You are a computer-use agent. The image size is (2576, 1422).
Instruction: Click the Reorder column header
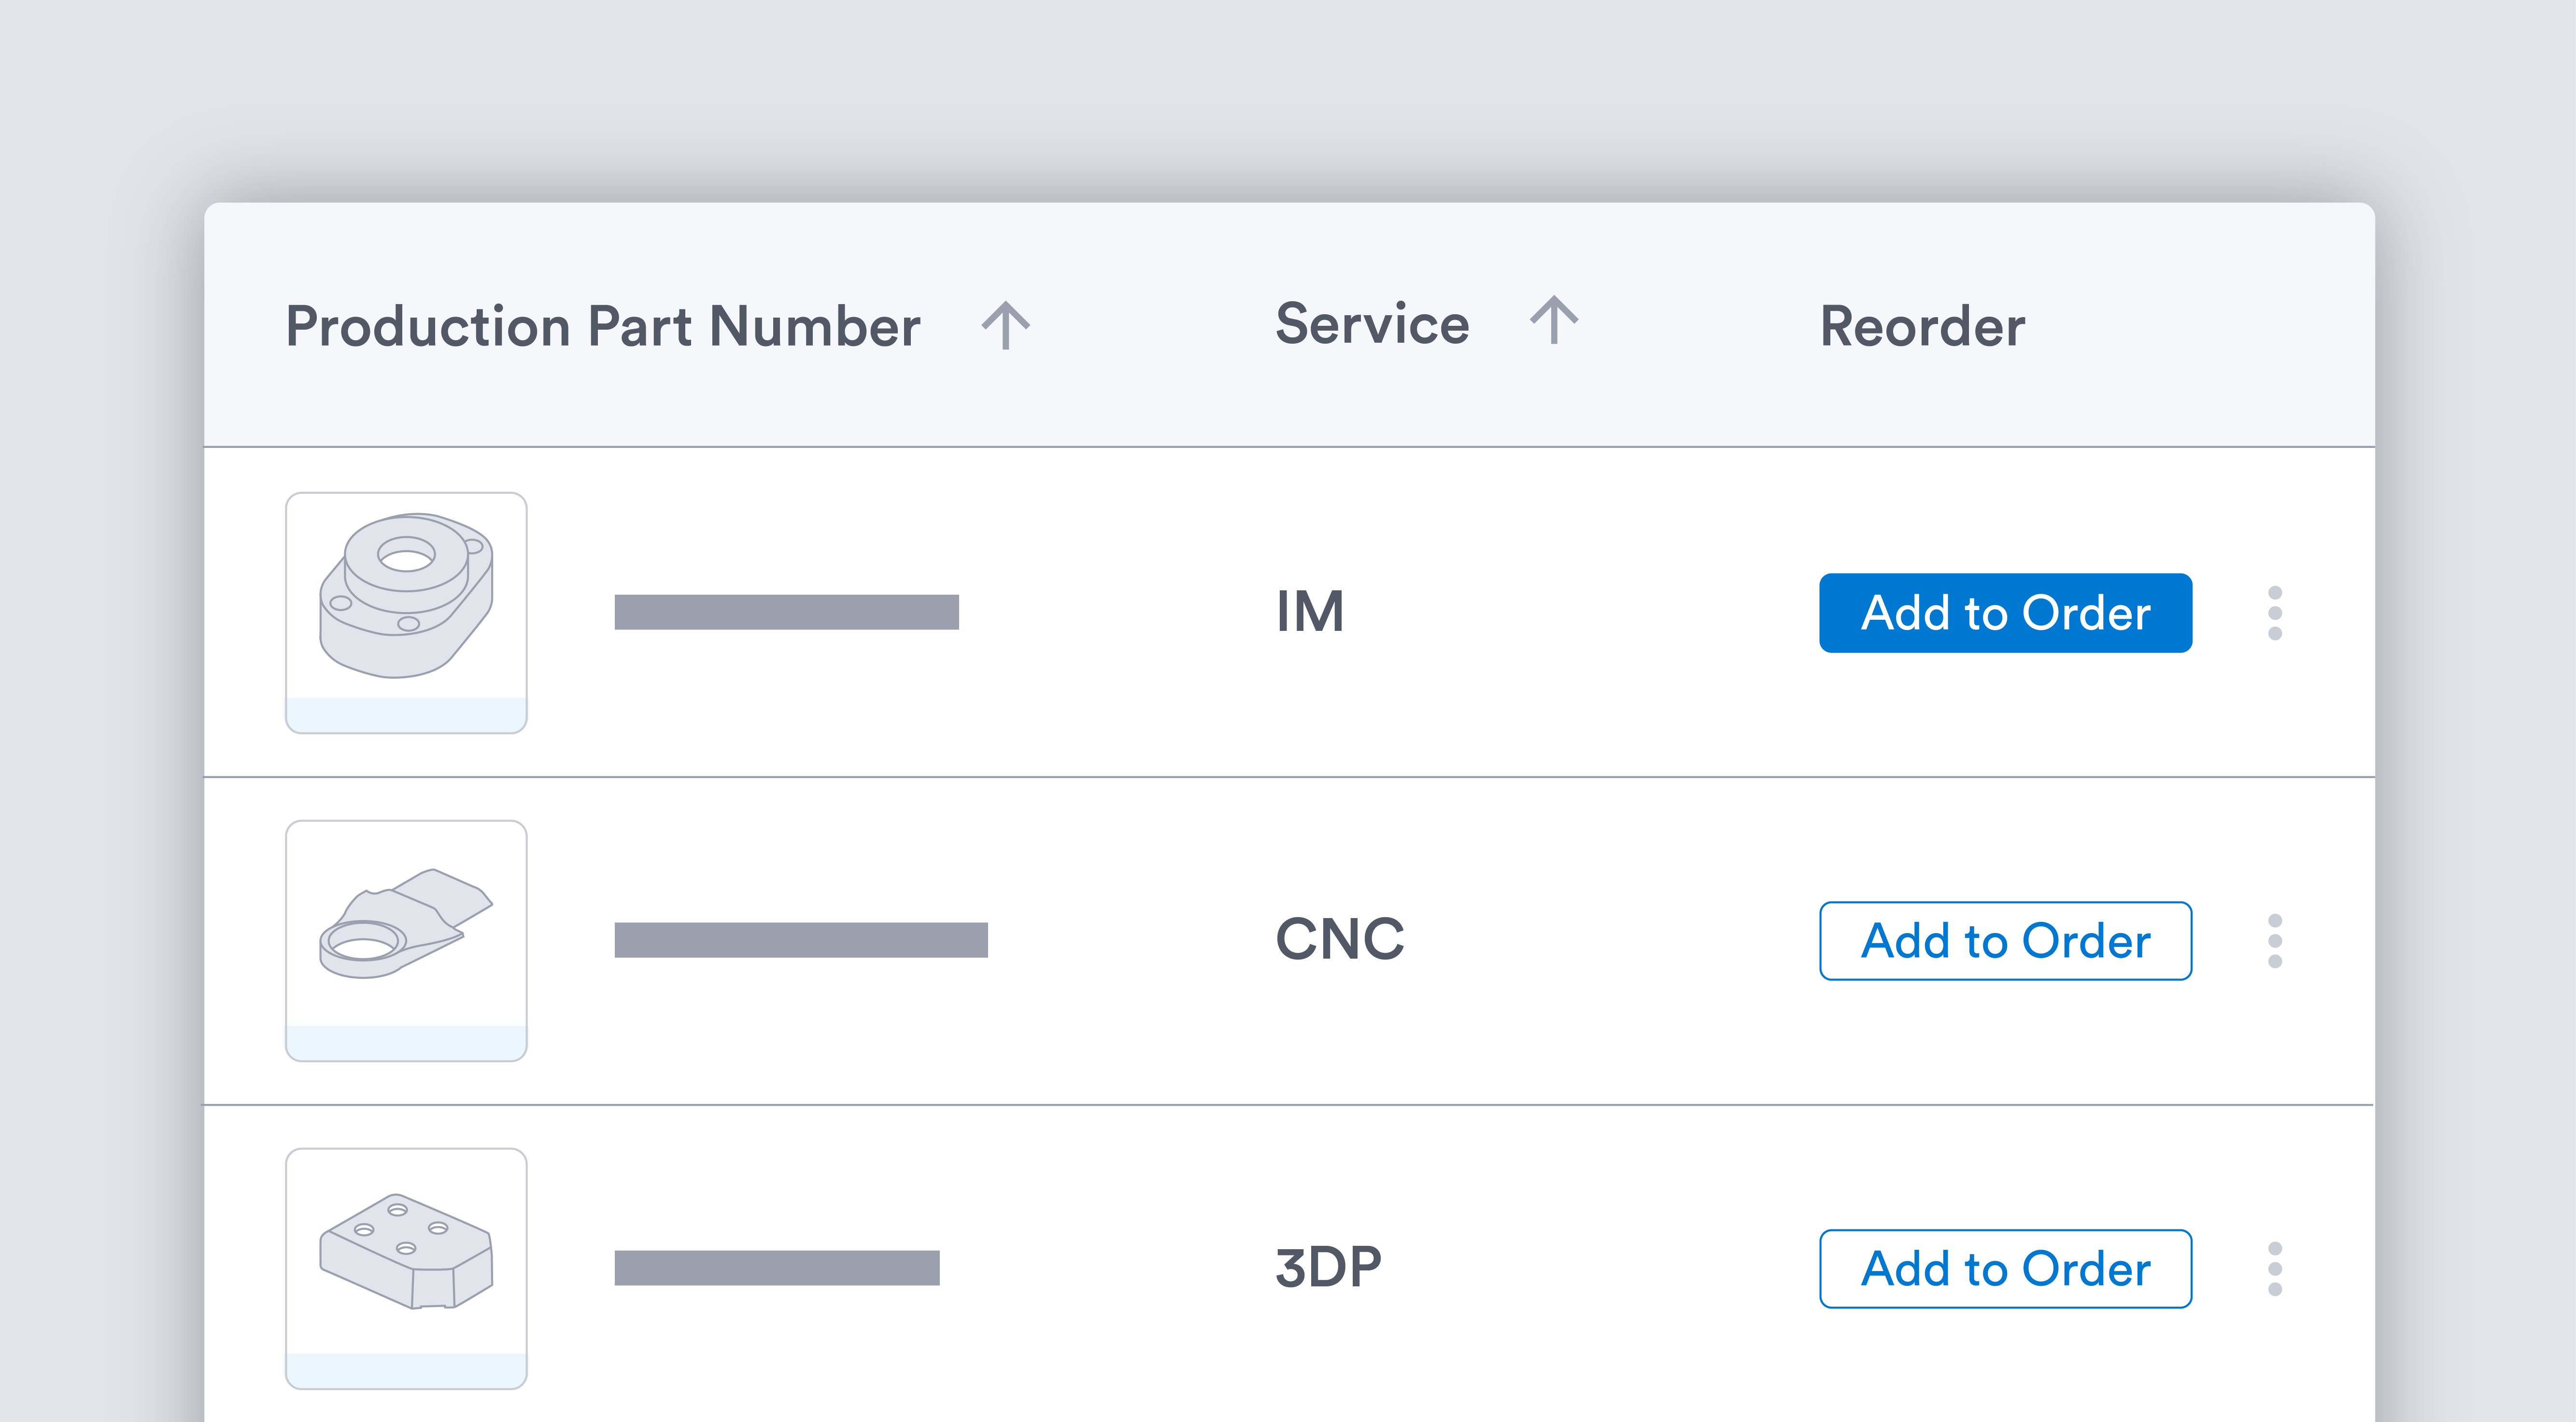1922,326
